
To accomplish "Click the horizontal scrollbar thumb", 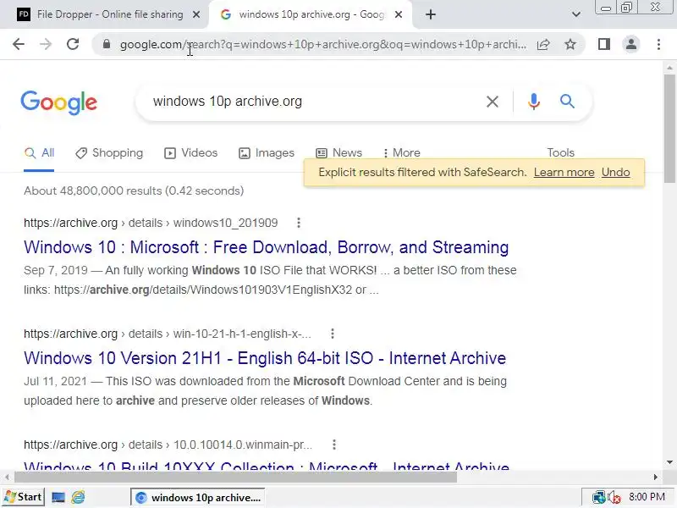I will pyautogui.click(x=236, y=477).
